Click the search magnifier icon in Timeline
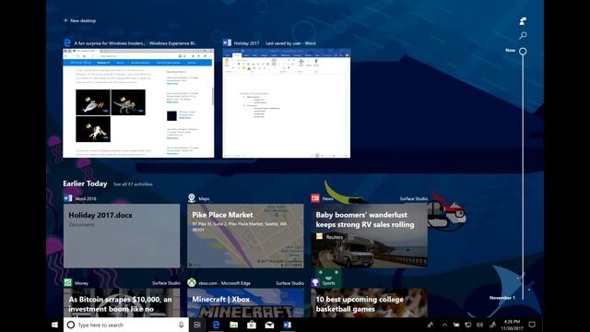This screenshot has width=590, height=332. pos(523,35)
